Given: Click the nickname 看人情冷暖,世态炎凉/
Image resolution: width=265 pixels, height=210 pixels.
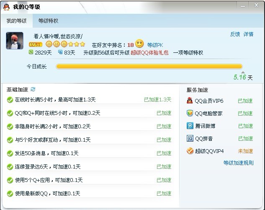Looking at the screenshot, I should (58, 36).
